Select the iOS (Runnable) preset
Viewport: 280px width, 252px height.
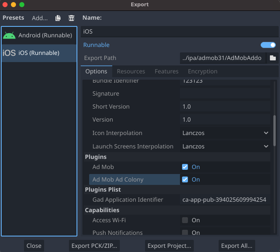click(39, 53)
